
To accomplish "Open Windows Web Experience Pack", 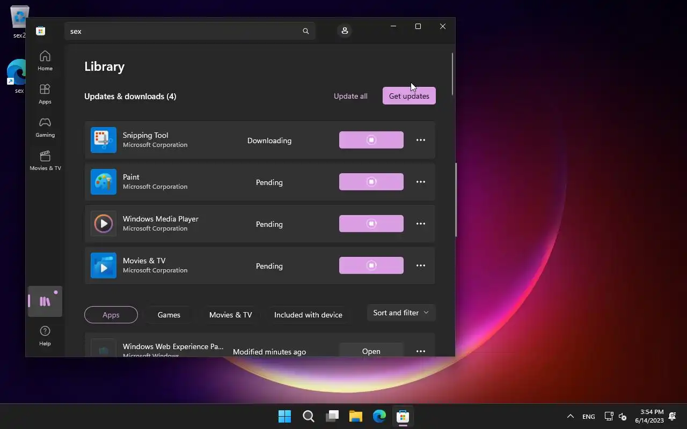I will (x=371, y=351).
